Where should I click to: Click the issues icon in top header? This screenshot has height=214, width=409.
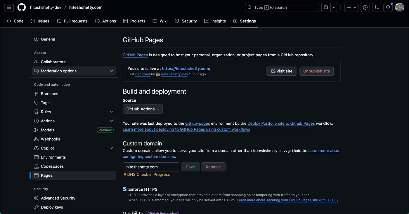[x=365, y=8]
